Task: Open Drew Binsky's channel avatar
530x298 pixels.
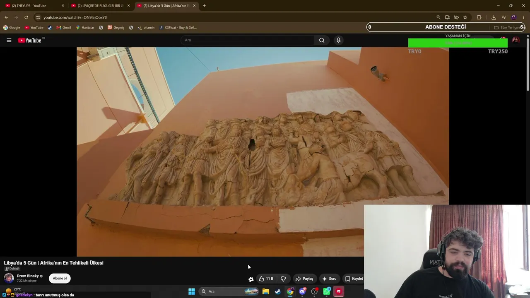Action: [x=9, y=278]
